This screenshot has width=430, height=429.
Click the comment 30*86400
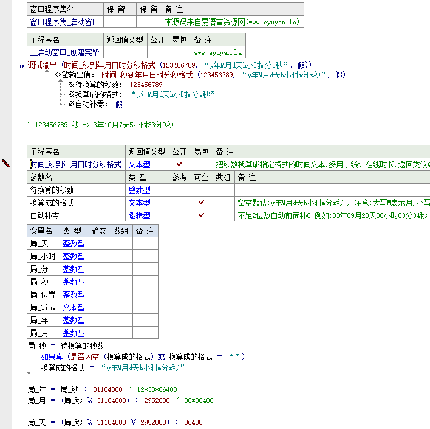(x=199, y=400)
